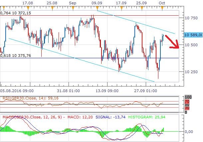Image resolution: width=203 pixels, height=142 pixels.
Task: Click the orange marker below 25.08
Action: (52, 7)
